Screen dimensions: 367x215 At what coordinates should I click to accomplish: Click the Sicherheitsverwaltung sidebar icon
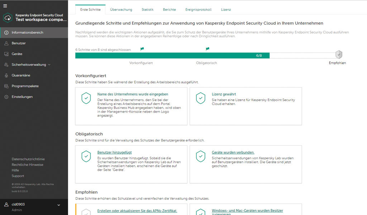point(6,65)
